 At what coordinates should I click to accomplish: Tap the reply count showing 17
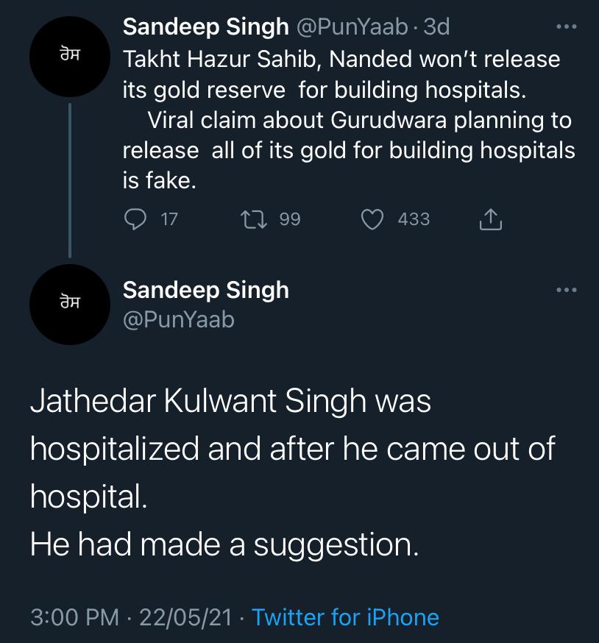coord(169,219)
